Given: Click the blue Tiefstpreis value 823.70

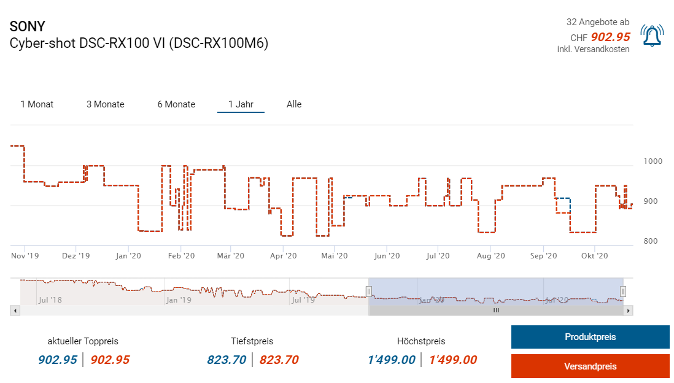Looking at the screenshot, I should (227, 360).
